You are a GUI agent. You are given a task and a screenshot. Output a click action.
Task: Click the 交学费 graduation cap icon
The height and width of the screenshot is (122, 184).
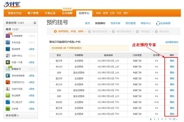pyautogui.click(x=8, y=109)
